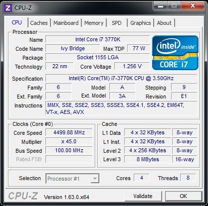Select the Memory tab
Screen dimensions: 208x206
94,23
